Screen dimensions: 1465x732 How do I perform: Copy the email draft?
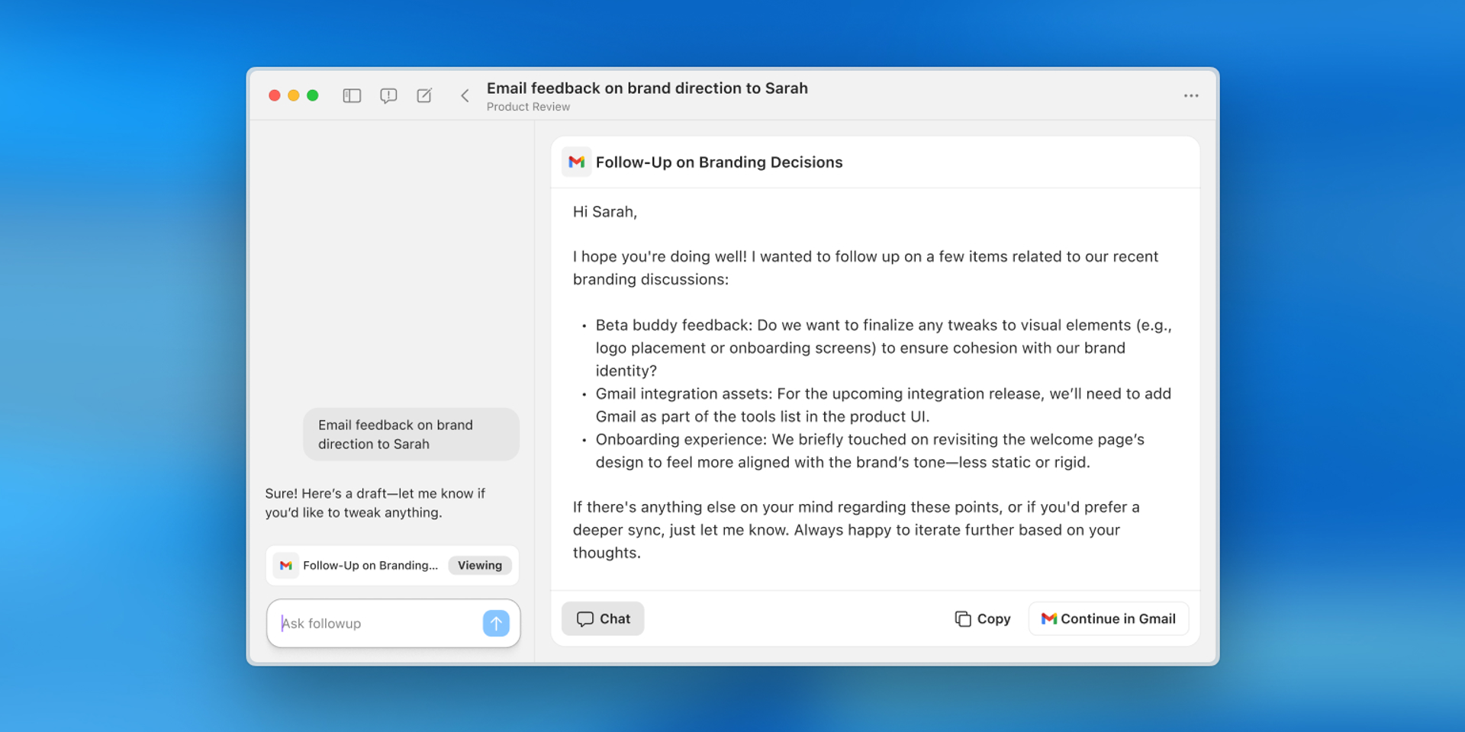[983, 618]
